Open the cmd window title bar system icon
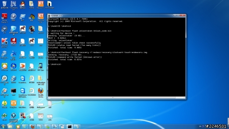Screen dimensions: 229x129 49,16
